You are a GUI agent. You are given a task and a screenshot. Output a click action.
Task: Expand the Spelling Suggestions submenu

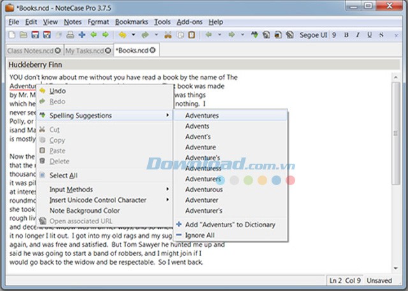(x=104, y=116)
